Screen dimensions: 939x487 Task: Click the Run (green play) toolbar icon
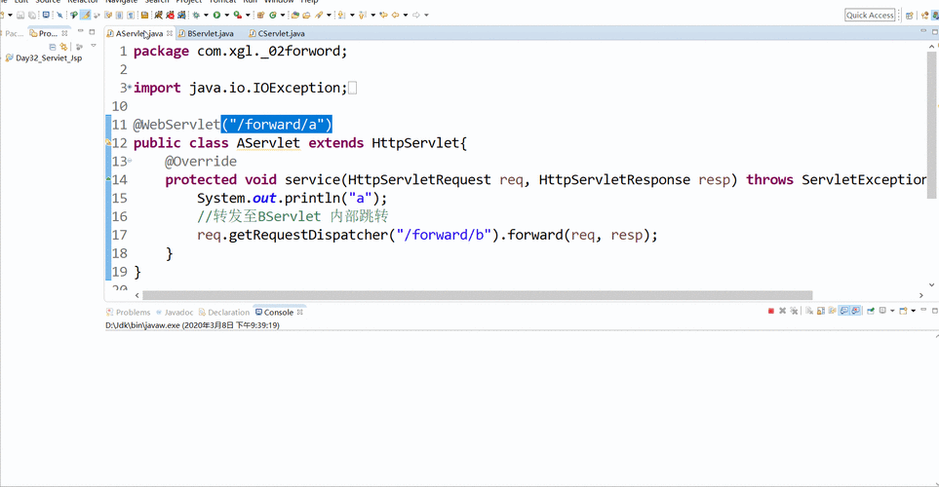[x=216, y=15]
